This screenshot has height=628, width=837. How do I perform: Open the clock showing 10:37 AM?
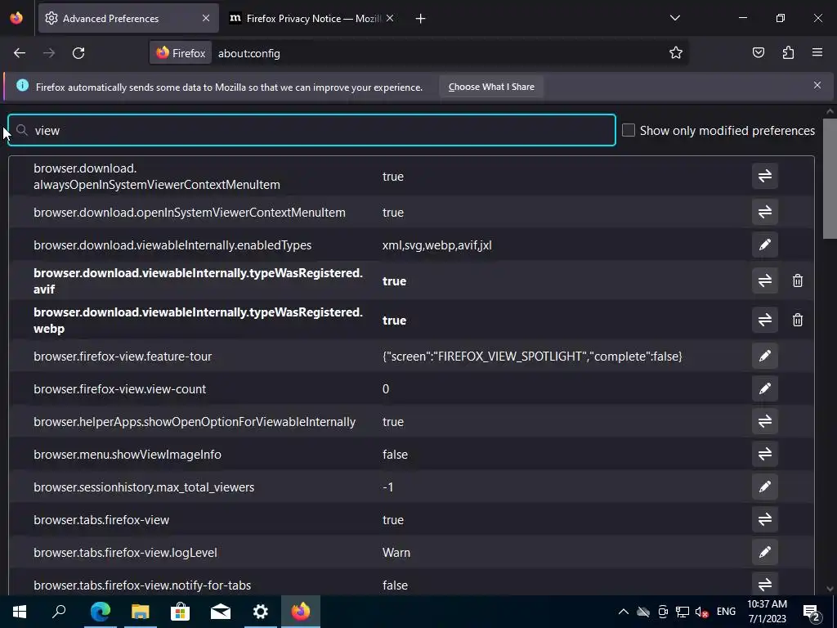[x=767, y=612]
